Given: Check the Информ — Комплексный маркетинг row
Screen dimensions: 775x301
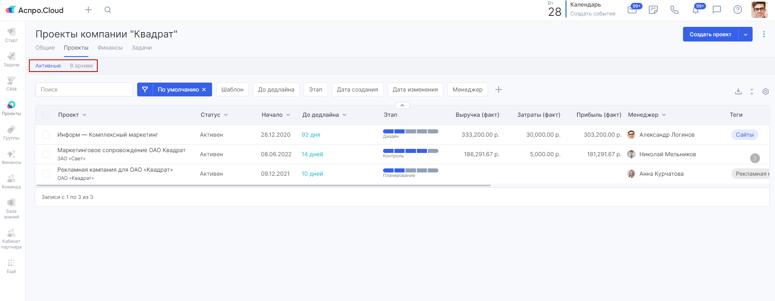Looking at the screenshot, I should pyautogui.click(x=46, y=135).
